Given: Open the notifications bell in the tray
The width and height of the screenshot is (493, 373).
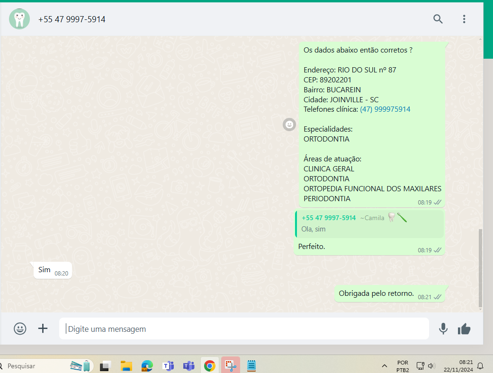Looking at the screenshot, I should pos(480,366).
